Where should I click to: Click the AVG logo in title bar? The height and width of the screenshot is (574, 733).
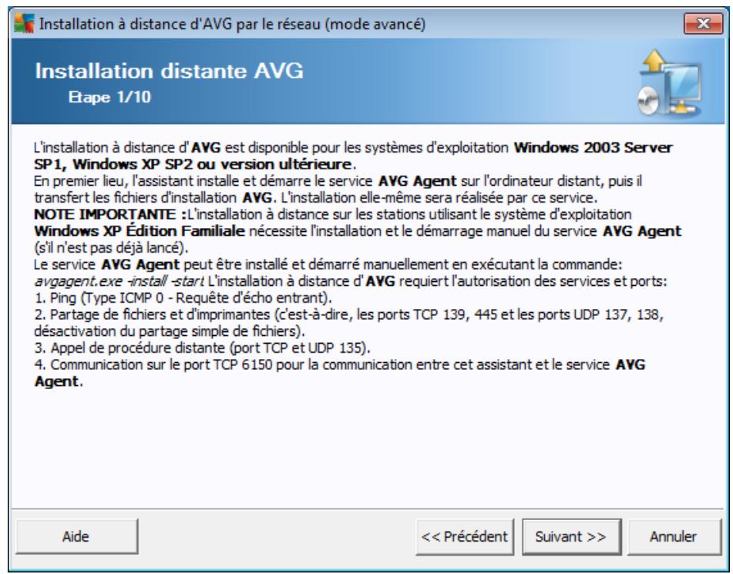coord(25,23)
